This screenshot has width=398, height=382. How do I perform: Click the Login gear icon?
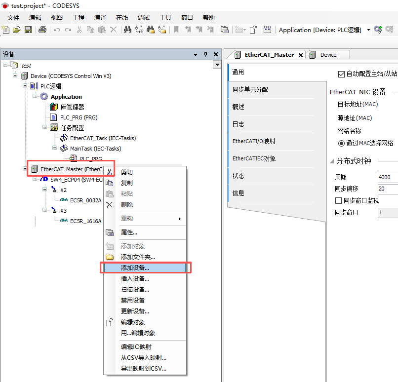pyautogui.click(x=378, y=30)
